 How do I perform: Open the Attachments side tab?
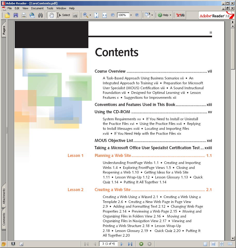(4, 196)
